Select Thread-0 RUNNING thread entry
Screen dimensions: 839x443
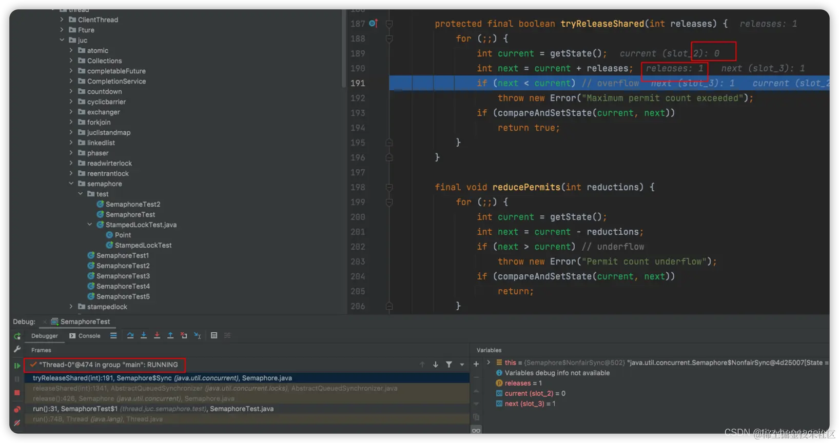pos(105,365)
